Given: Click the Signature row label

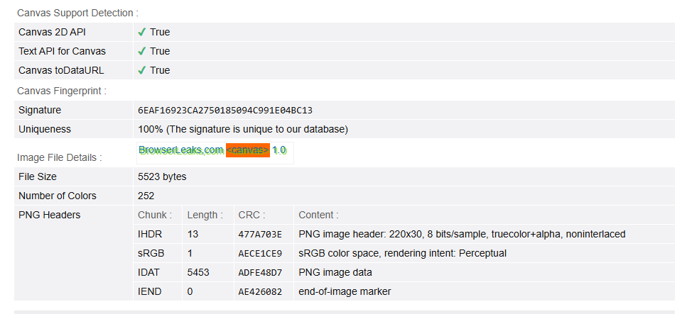Looking at the screenshot, I should [x=40, y=111].
